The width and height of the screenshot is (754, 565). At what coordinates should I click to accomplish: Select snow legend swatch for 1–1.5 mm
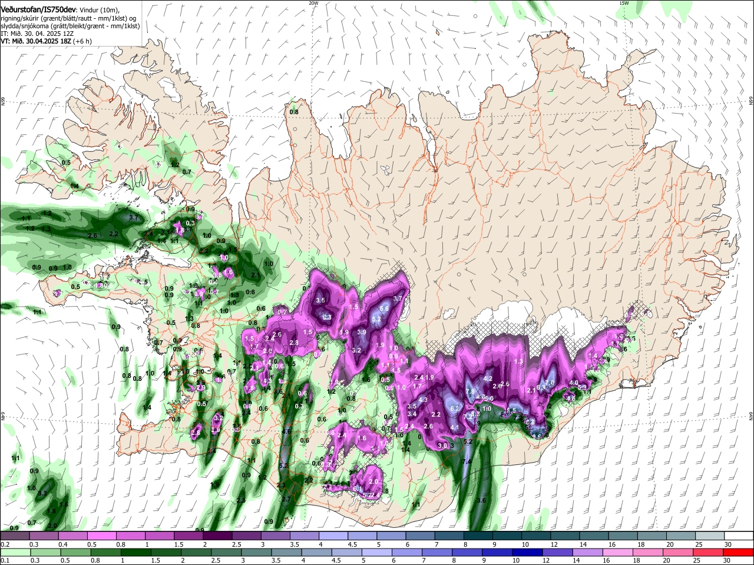[x=160, y=536]
